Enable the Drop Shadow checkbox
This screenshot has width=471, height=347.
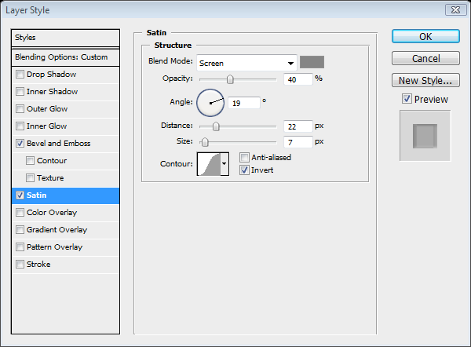click(x=20, y=75)
